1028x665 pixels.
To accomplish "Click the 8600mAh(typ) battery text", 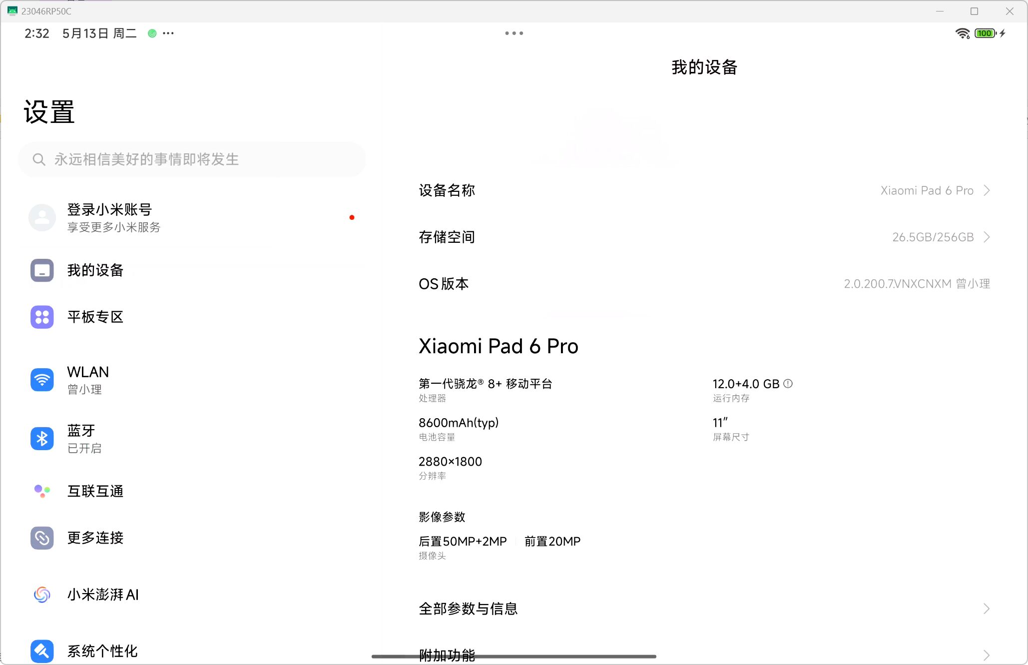I will pyautogui.click(x=459, y=423).
